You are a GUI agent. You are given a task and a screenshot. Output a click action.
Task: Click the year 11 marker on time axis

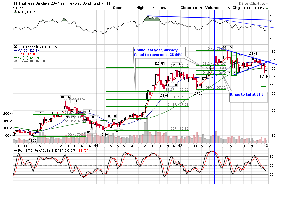[x=96, y=146]
